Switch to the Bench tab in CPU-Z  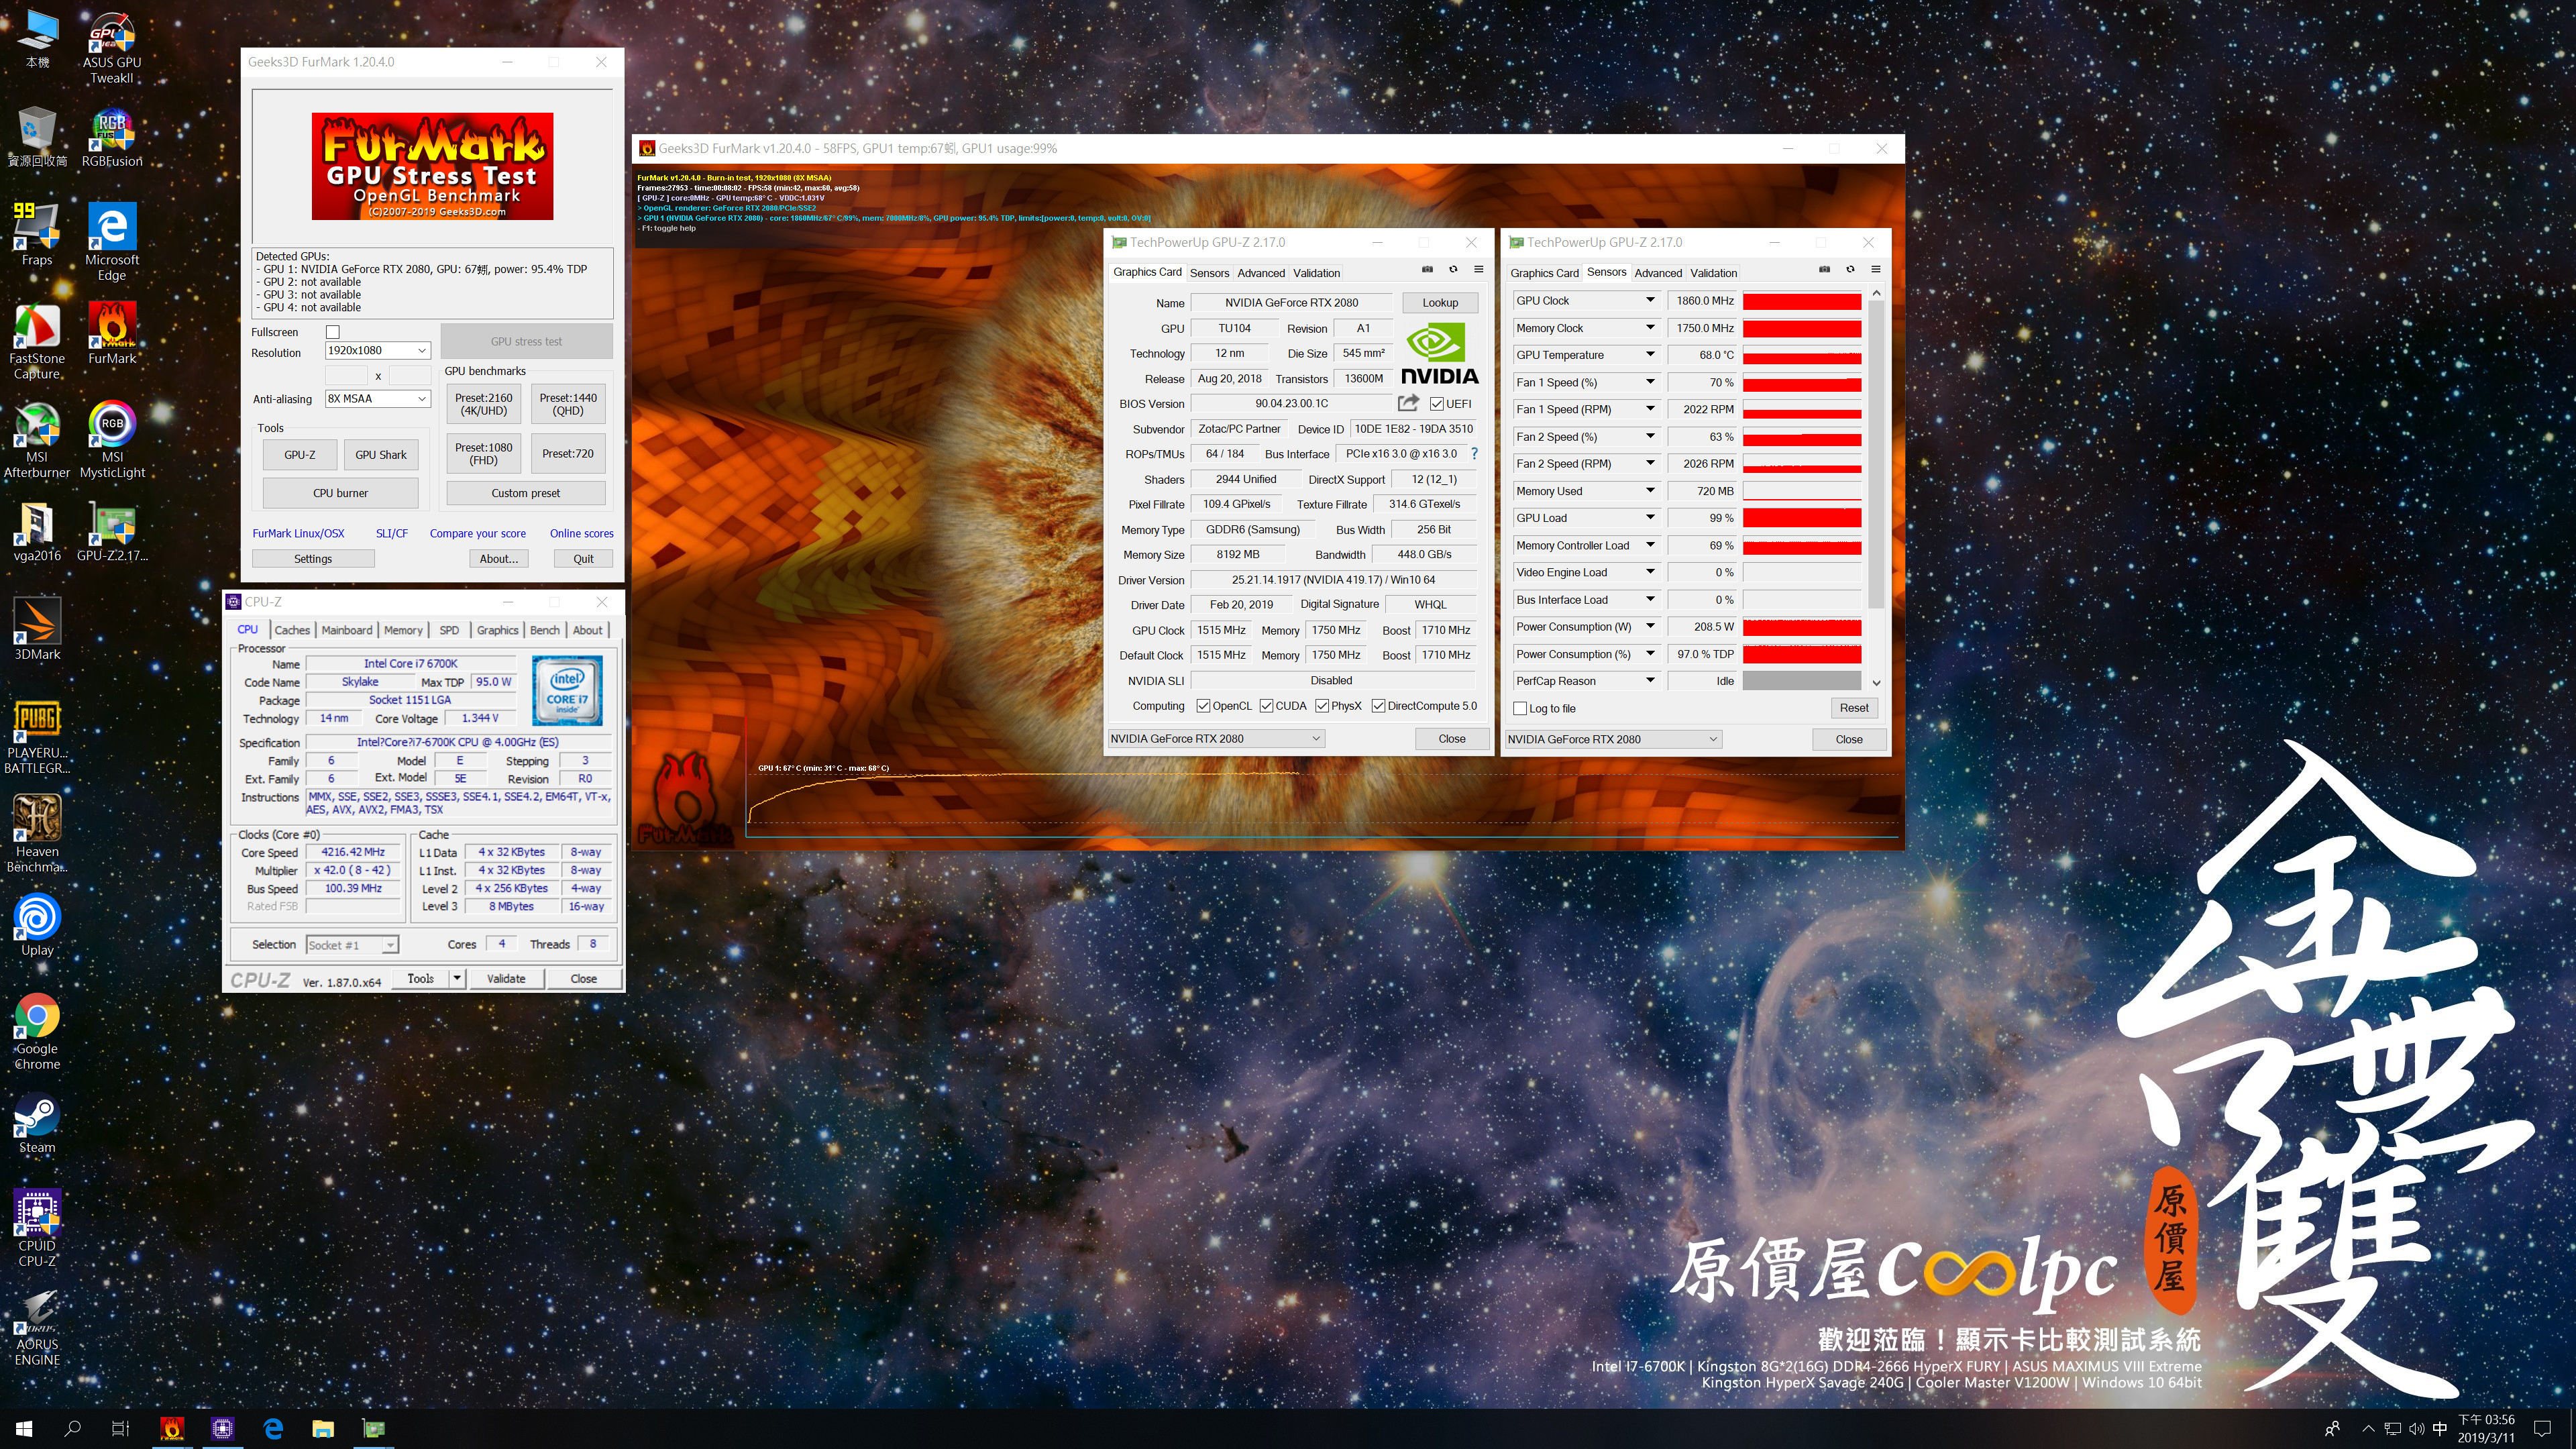coord(545,630)
